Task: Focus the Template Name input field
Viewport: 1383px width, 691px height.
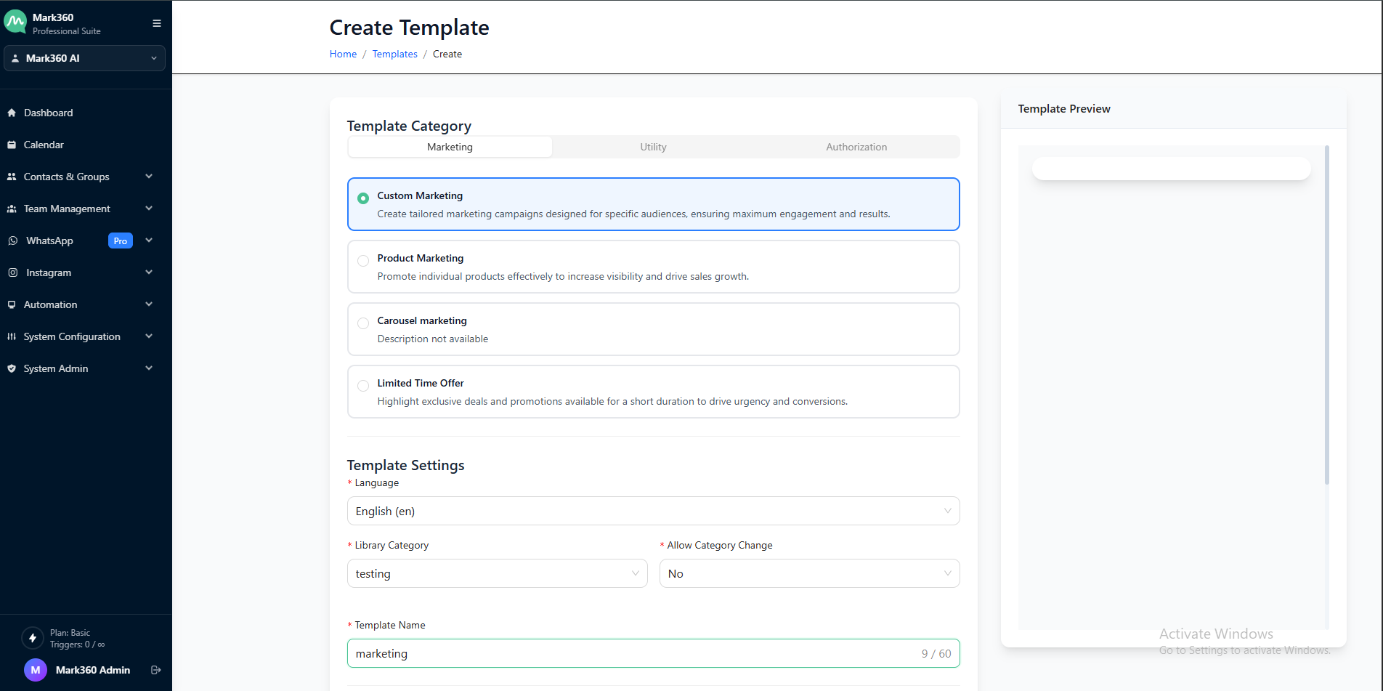Action: pos(632,653)
